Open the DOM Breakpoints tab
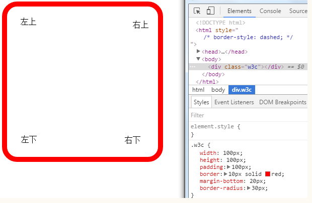 click(x=282, y=102)
